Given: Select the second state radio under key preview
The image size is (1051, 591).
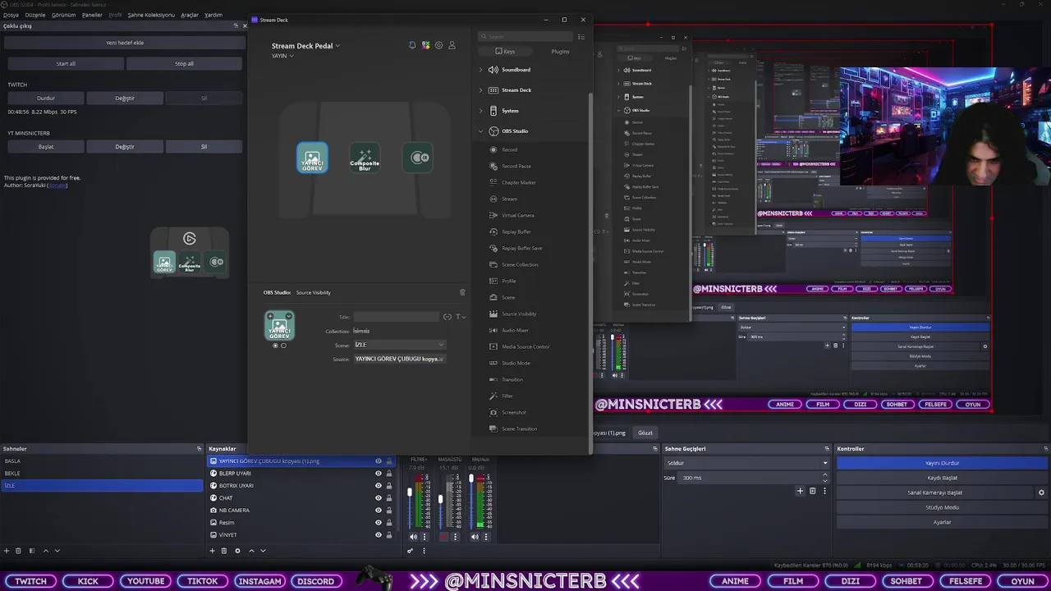Looking at the screenshot, I should pyautogui.click(x=283, y=346).
